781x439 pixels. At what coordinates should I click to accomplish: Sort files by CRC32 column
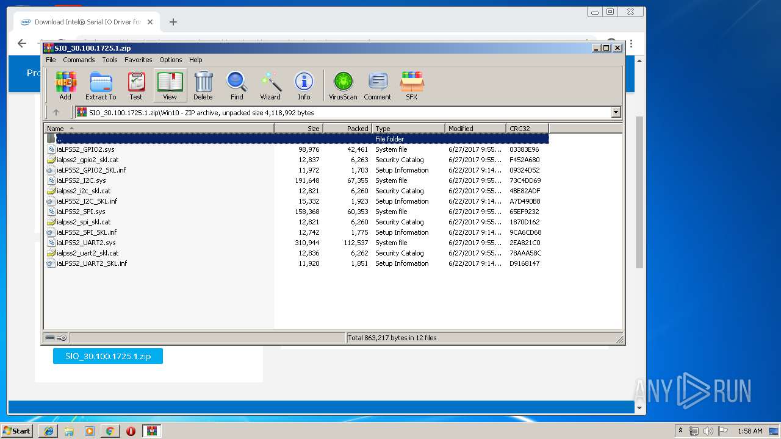click(527, 128)
